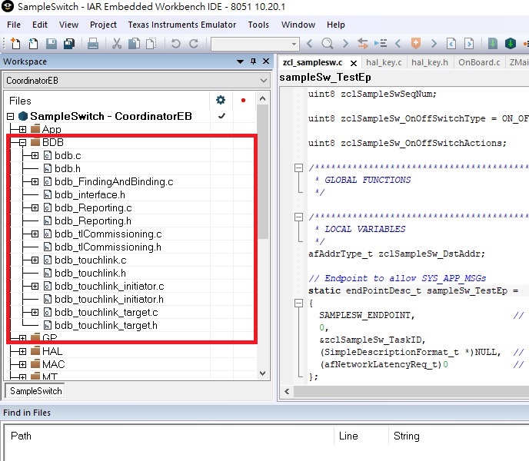This screenshot has height=461, width=529.
Task: Open the Help menu
Action: 336,25
